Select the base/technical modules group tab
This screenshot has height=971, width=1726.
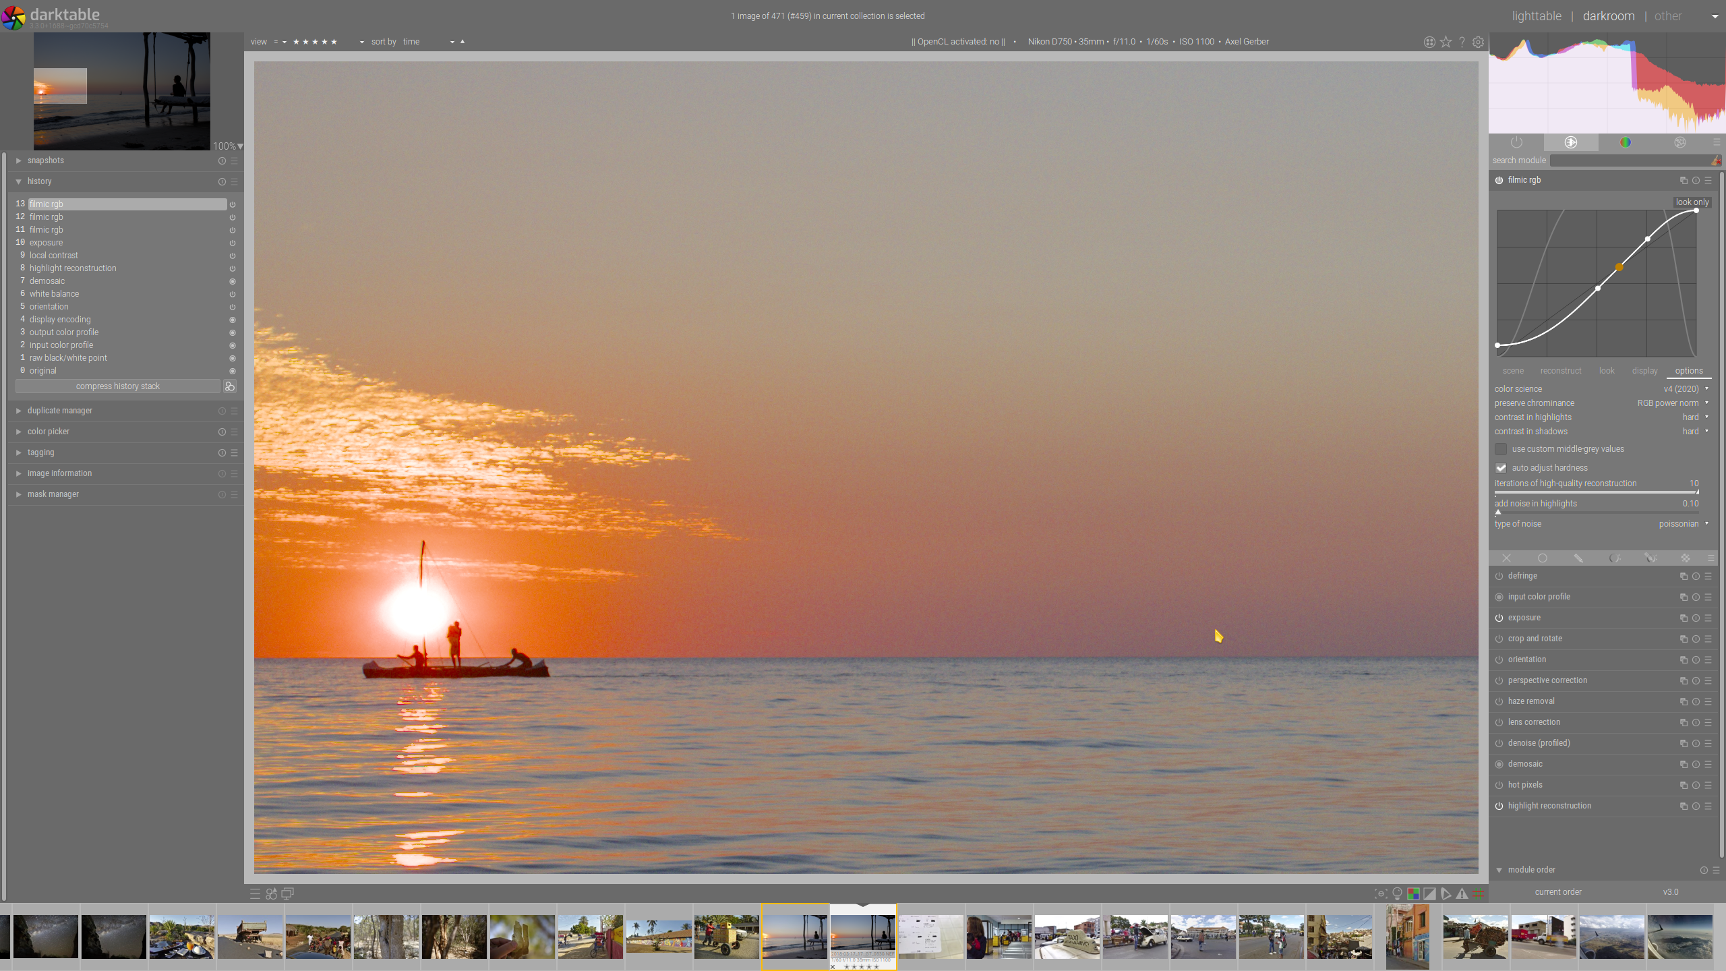(x=1571, y=142)
